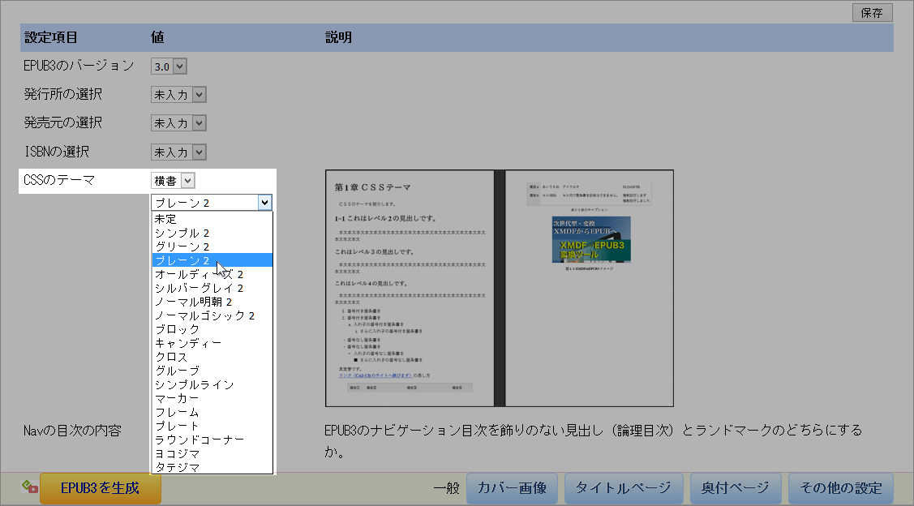Select ヨコジマ theme option
The width and height of the screenshot is (914, 506).
pos(212,453)
